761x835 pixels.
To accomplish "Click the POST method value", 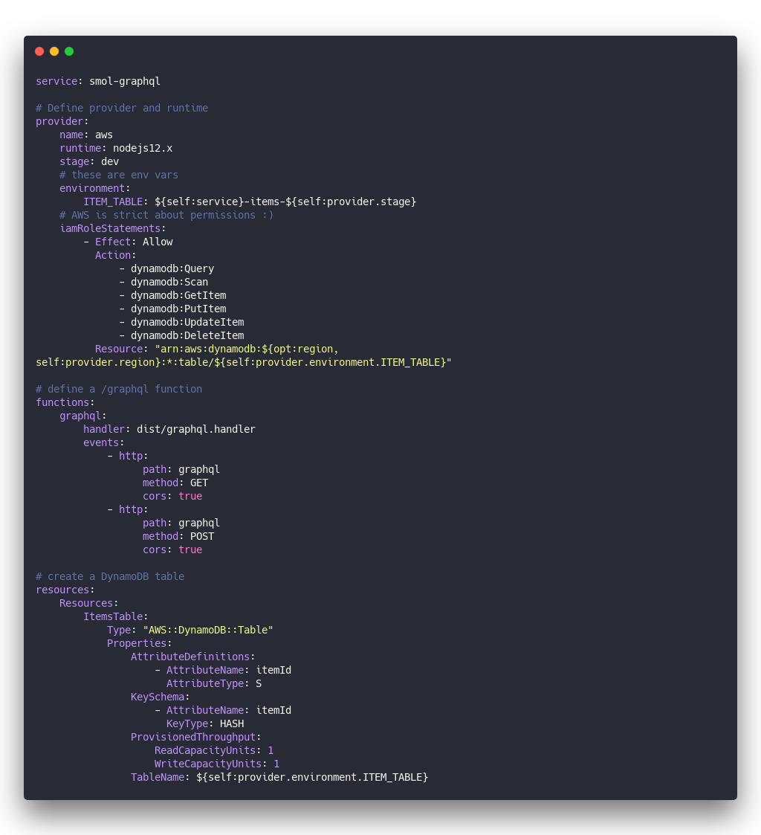I will (x=202, y=536).
